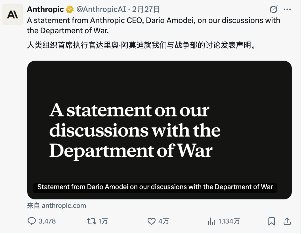The image size is (306, 234).
Task: Open the share menu with the arrow icon
Action: click(x=287, y=221)
